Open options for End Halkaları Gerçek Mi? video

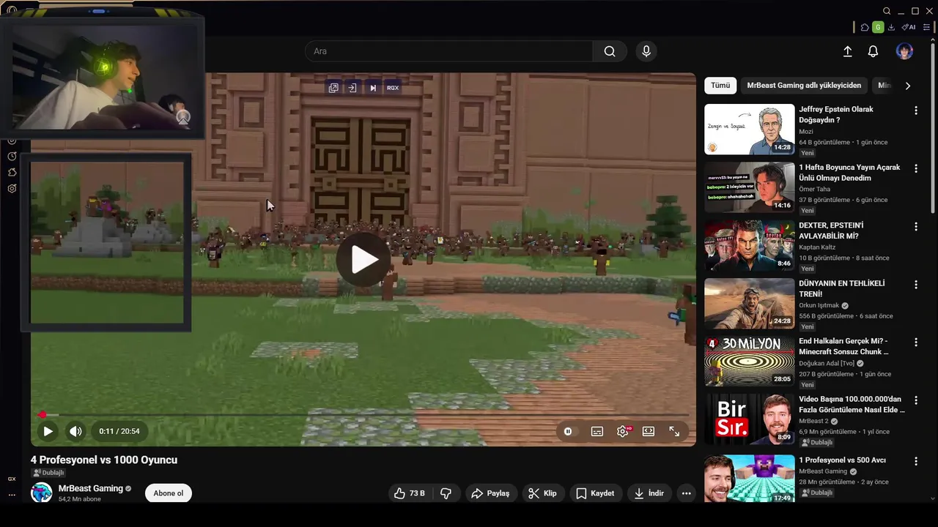click(x=915, y=343)
